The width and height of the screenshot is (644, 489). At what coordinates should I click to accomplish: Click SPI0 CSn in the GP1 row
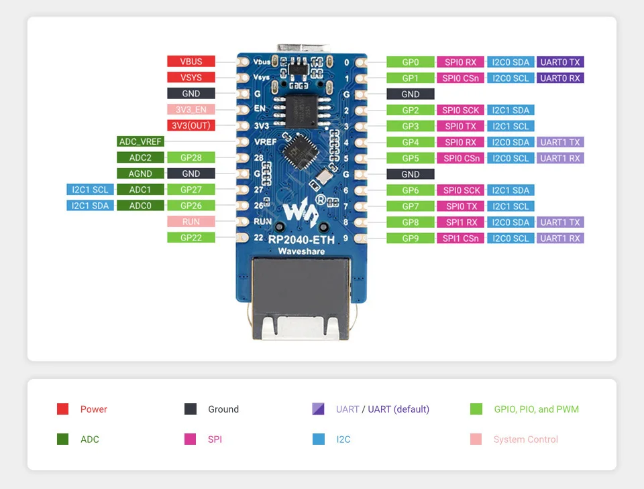point(460,78)
